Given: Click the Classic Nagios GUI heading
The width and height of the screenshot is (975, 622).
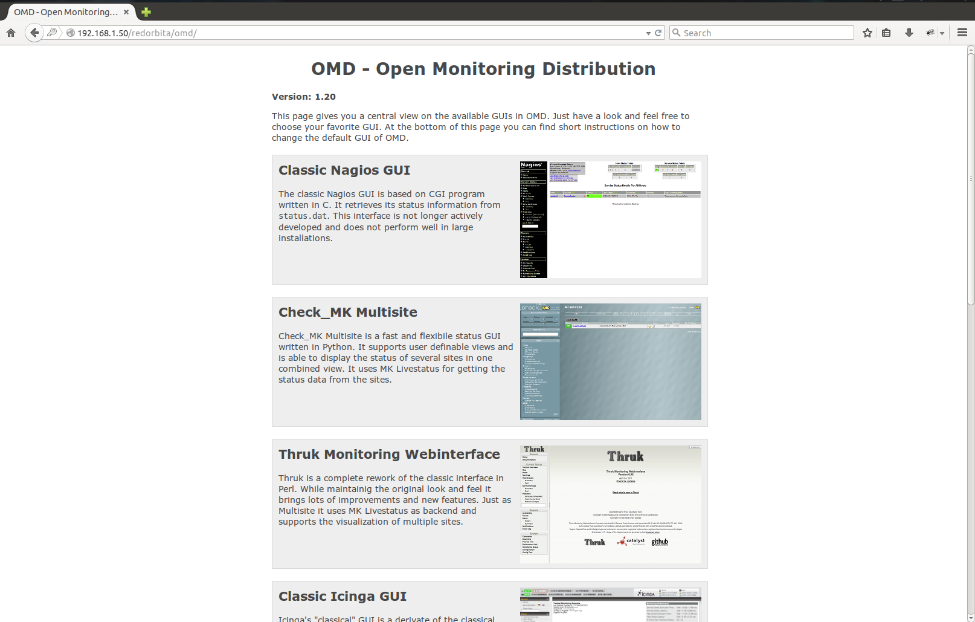Looking at the screenshot, I should point(344,170).
